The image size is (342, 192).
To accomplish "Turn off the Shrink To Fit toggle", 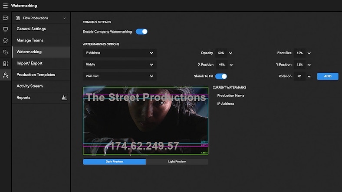I will 221,76.
